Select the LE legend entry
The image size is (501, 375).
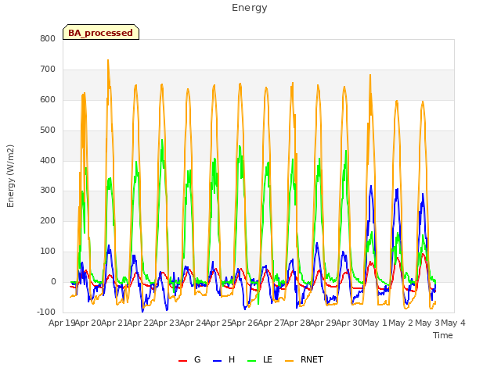(260, 359)
